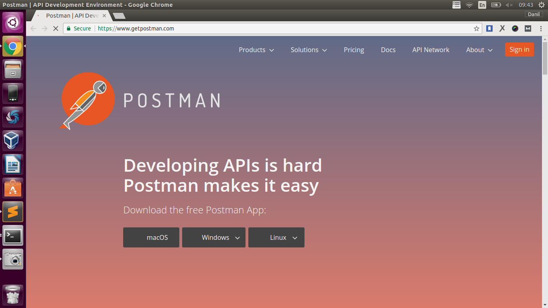This screenshot has width=548, height=308.
Task: Unmute sound via the volume indicator
Action: coord(509,5)
